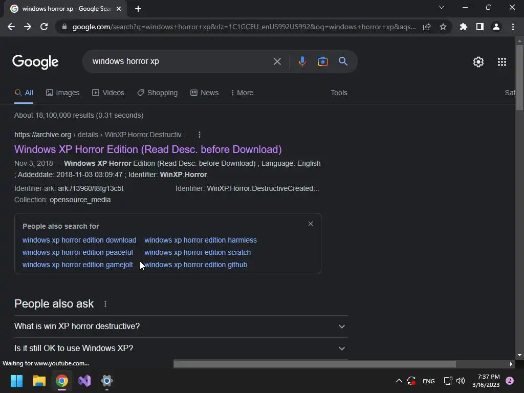Open the ENG language switcher

(428, 381)
